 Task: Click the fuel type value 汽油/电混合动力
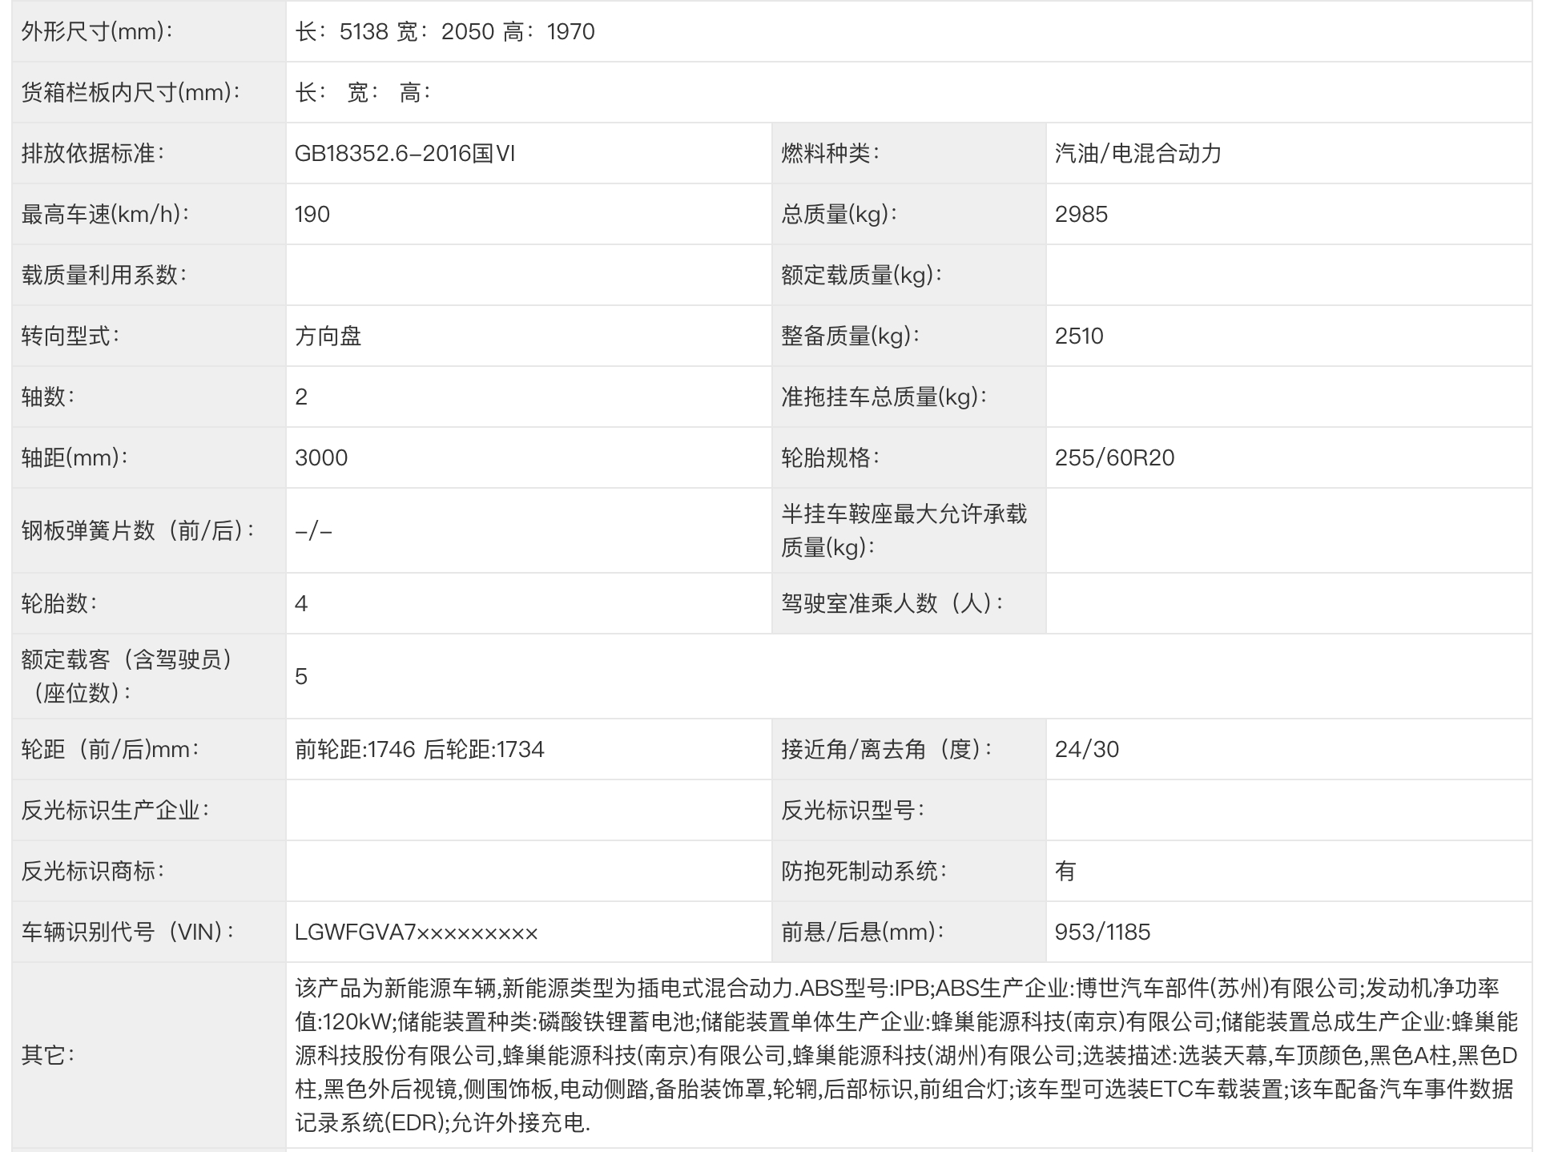point(1137,153)
